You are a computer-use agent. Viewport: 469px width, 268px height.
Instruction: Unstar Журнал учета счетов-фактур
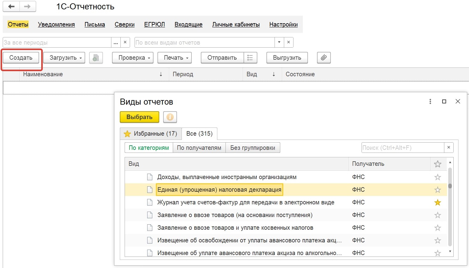click(x=438, y=203)
